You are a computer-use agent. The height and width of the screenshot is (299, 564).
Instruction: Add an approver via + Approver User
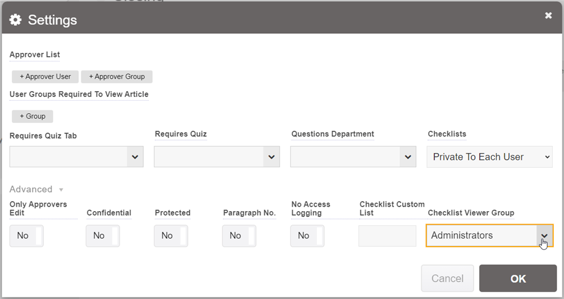coord(45,77)
